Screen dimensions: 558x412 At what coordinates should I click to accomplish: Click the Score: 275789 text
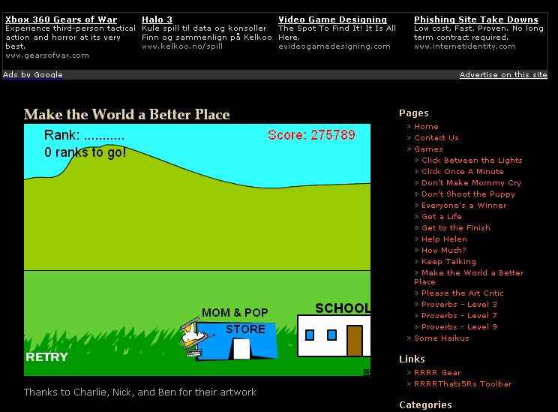click(x=311, y=135)
